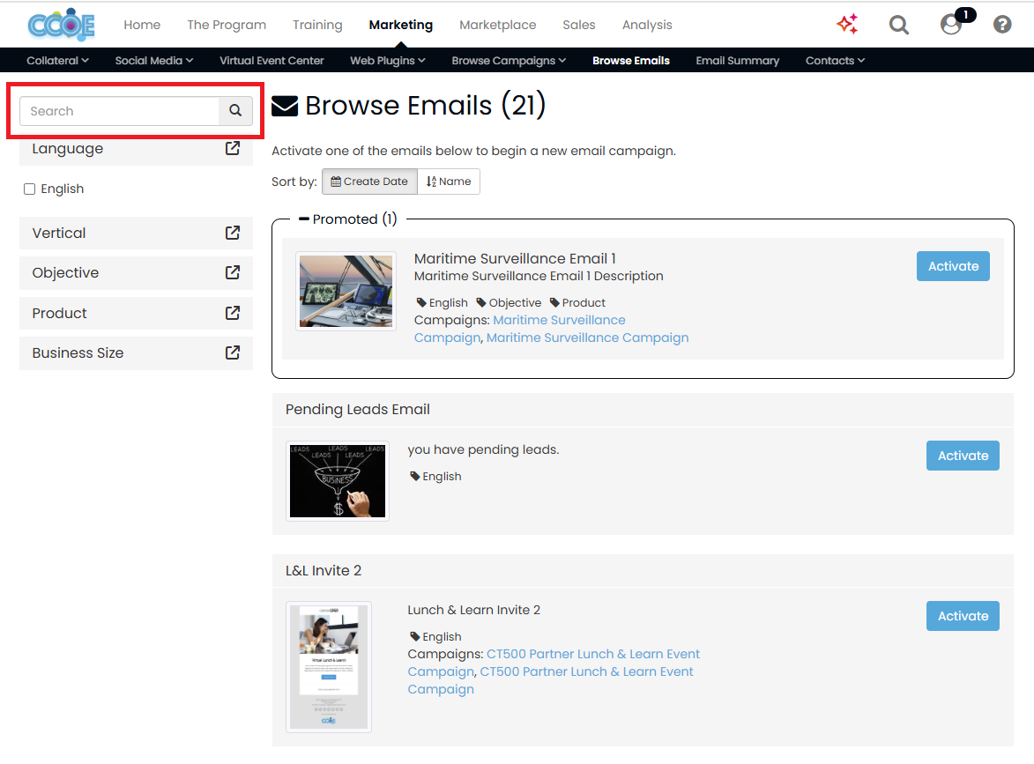Select the Marketing tab
The image size is (1034, 764).
pos(401,25)
